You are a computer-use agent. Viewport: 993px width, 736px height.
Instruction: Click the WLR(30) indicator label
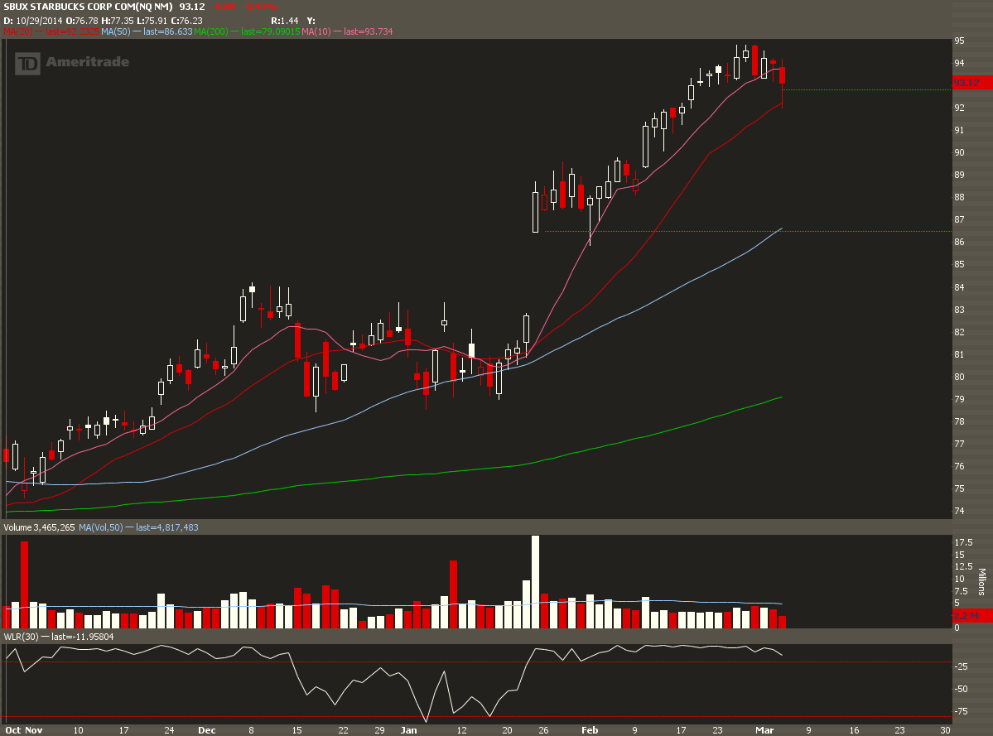(21, 637)
